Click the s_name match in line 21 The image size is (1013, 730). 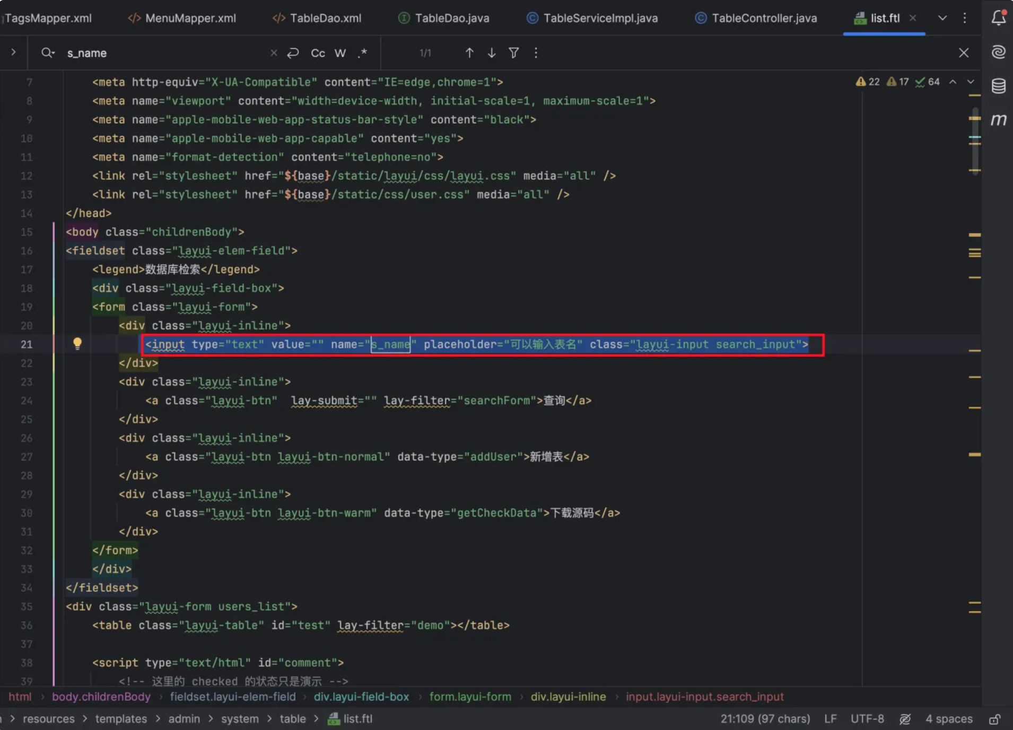click(x=390, y=344)
